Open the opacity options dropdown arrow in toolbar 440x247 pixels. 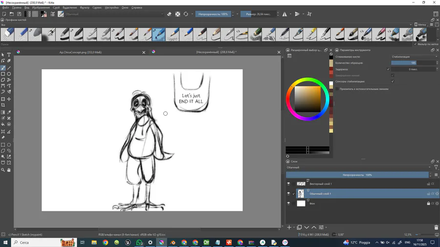[x=238, y=14]
